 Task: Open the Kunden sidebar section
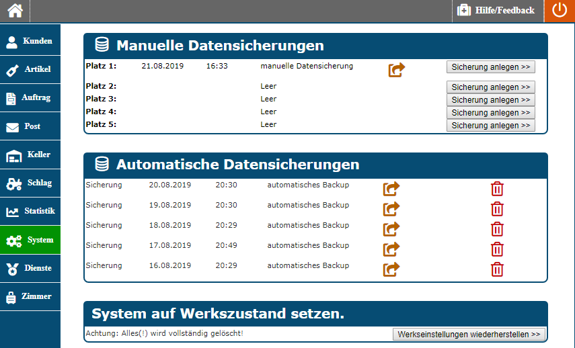tap(30, 41)
